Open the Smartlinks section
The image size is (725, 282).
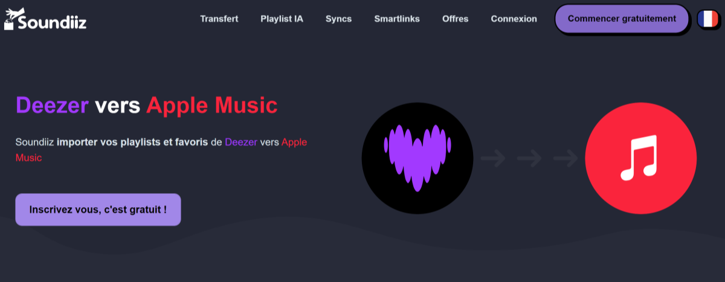point(397,19)
